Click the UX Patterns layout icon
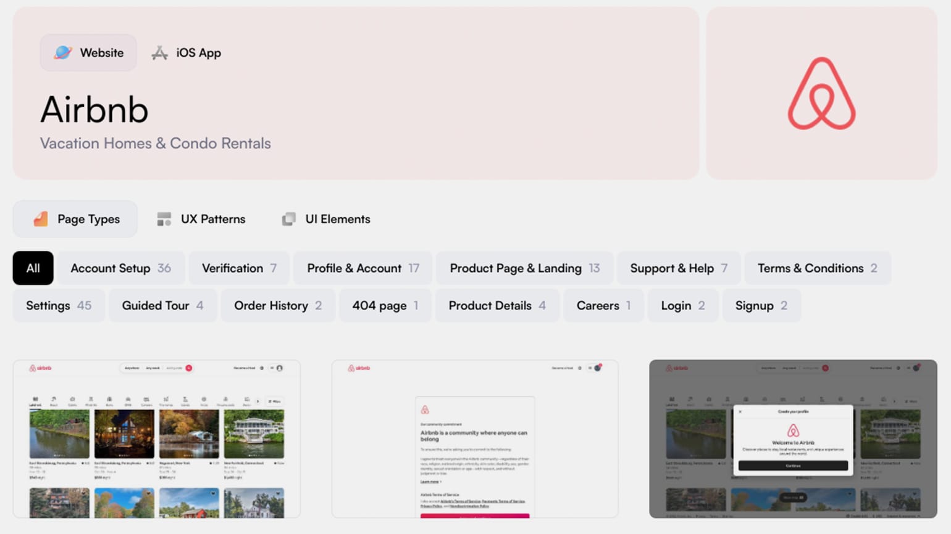 164,219
